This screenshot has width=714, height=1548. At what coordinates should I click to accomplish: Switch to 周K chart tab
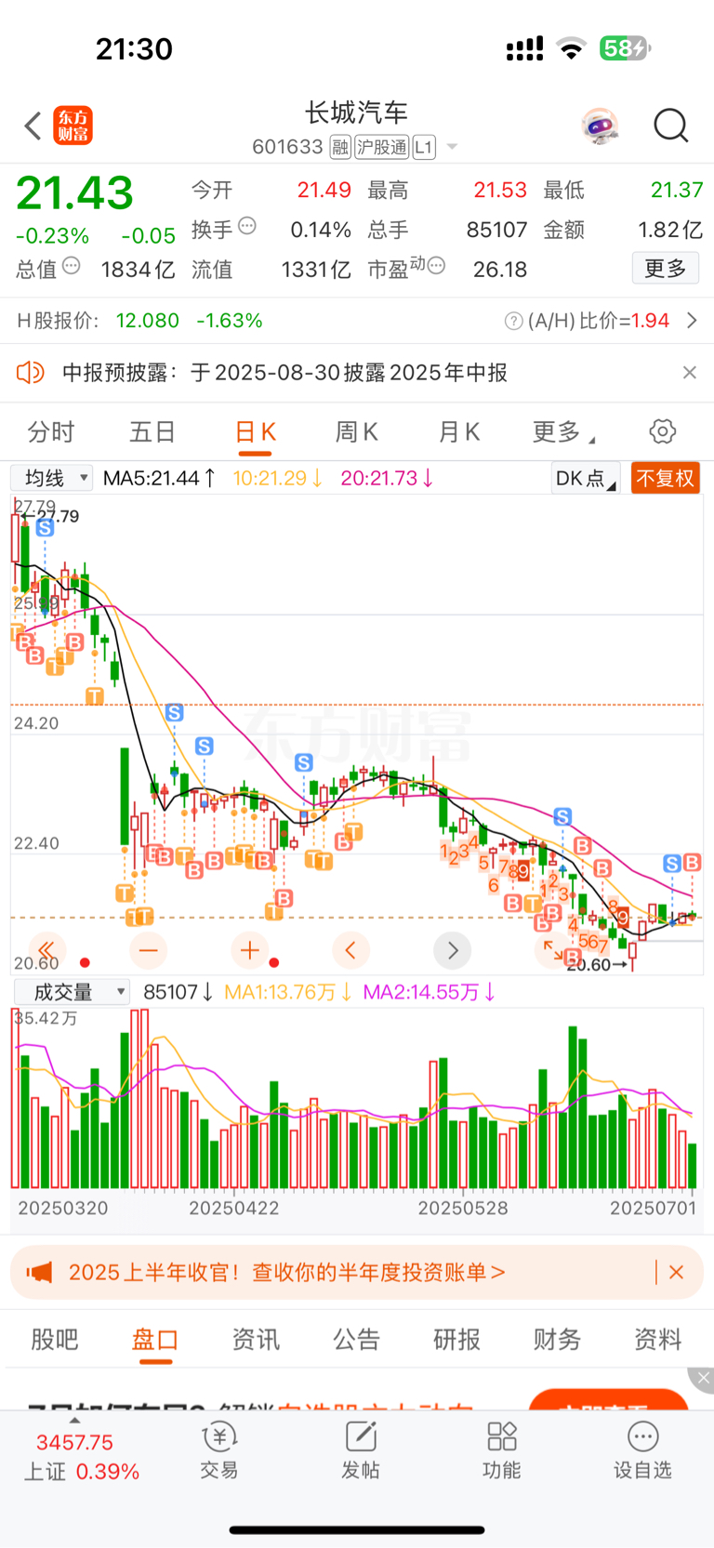point(357,432)
